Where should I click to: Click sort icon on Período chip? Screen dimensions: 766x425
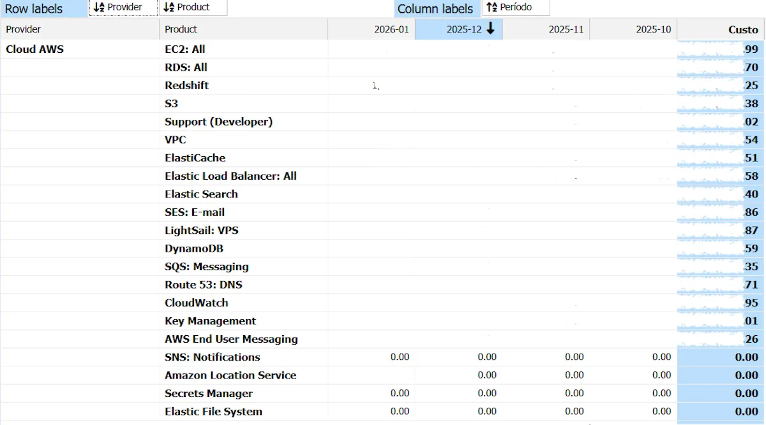pos(492,8)
